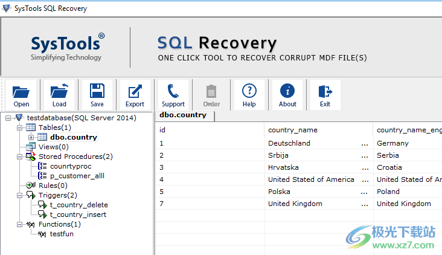The image size is (442, 255).
Task: Select dbo.country label in the tree
Action: 74,137
